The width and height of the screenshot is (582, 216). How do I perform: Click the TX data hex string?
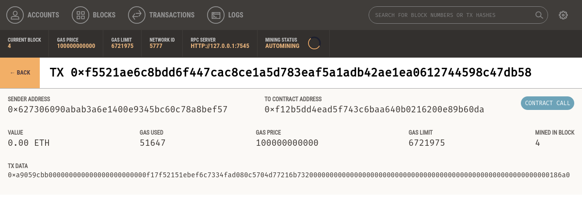pos(289,175)
